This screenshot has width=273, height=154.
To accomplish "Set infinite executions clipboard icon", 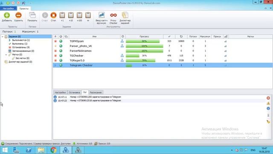I will (x=88, y=17).
